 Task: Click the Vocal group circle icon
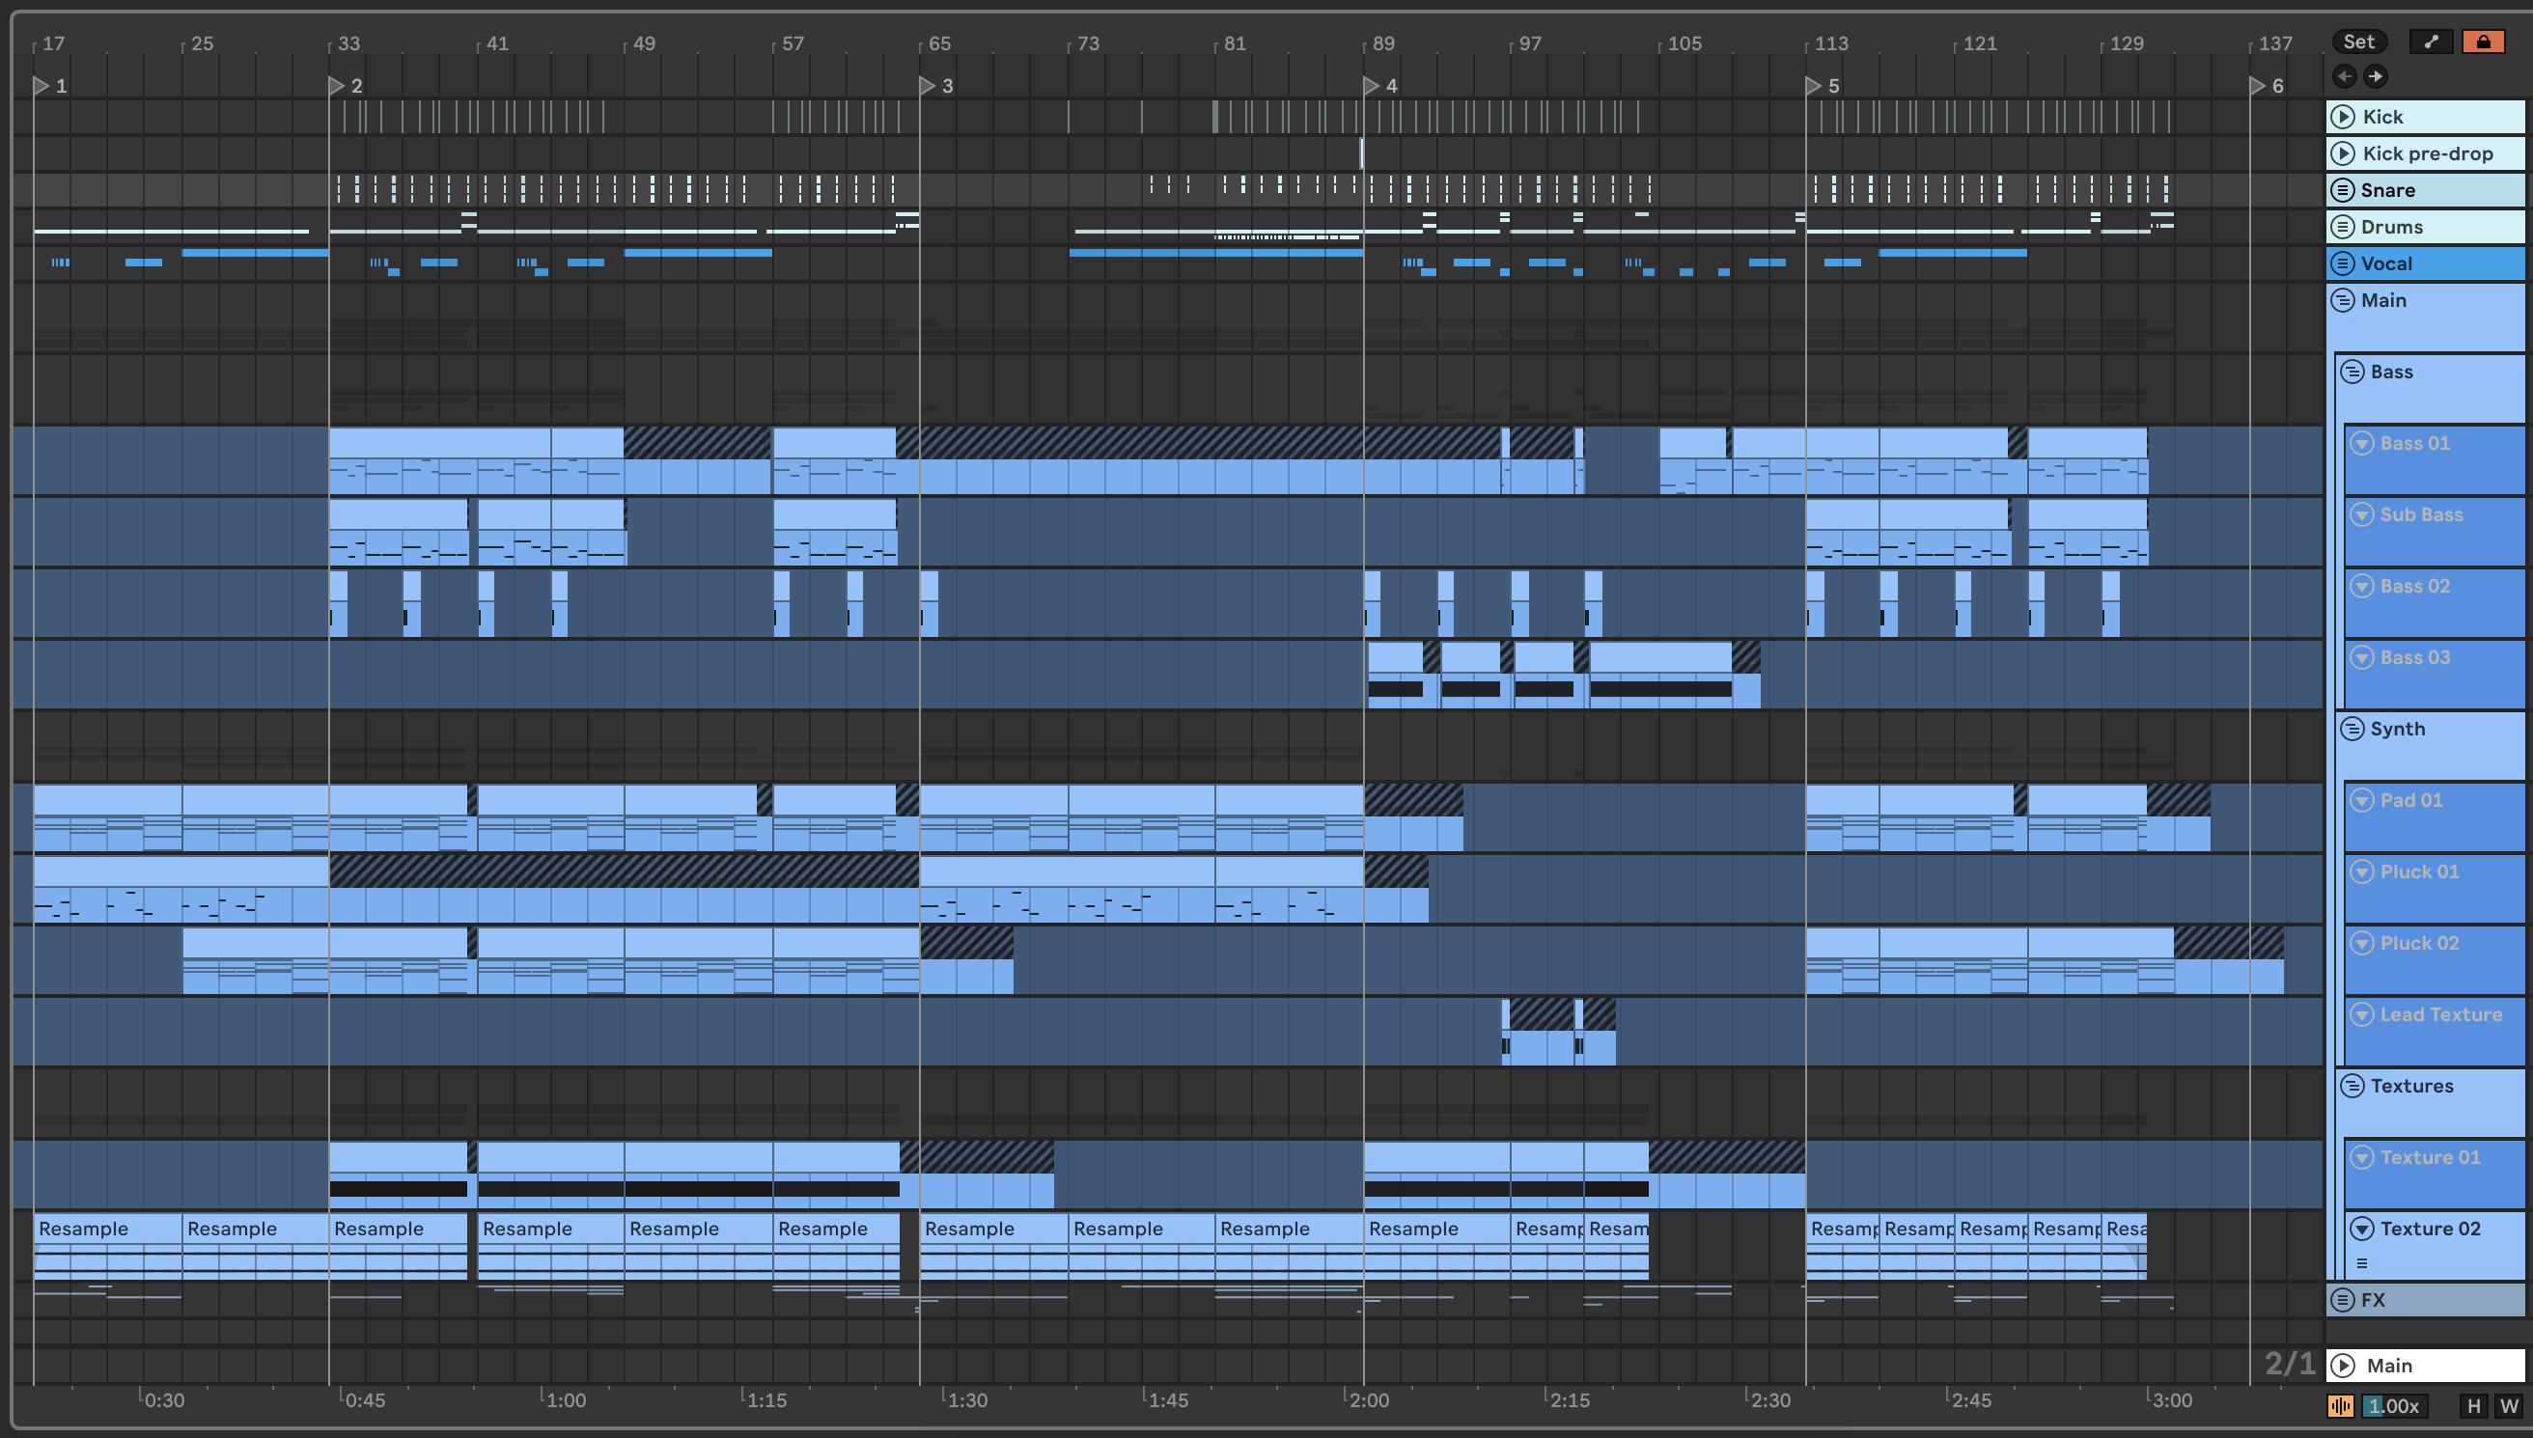pos(2343,263)
